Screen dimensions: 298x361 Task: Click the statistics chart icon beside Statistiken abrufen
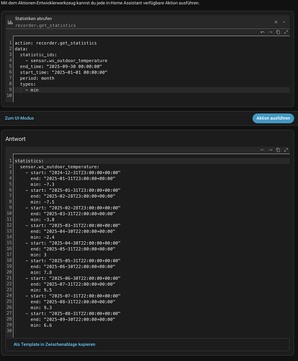click(10, 22)
